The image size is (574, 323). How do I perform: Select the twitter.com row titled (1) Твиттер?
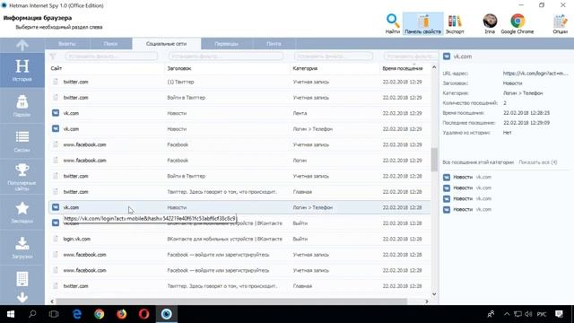pos(239,82)
